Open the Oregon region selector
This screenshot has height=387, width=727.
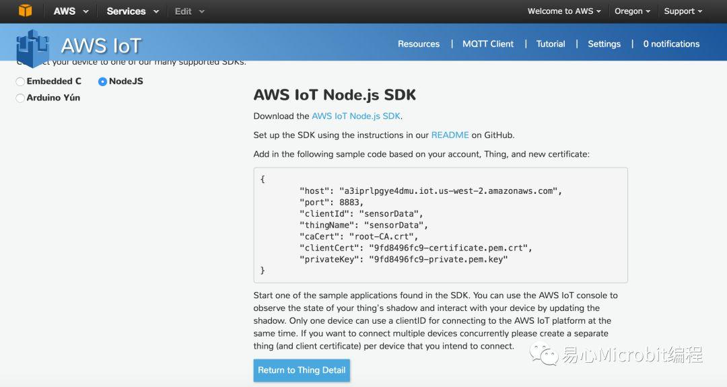(x=632, y=11)
